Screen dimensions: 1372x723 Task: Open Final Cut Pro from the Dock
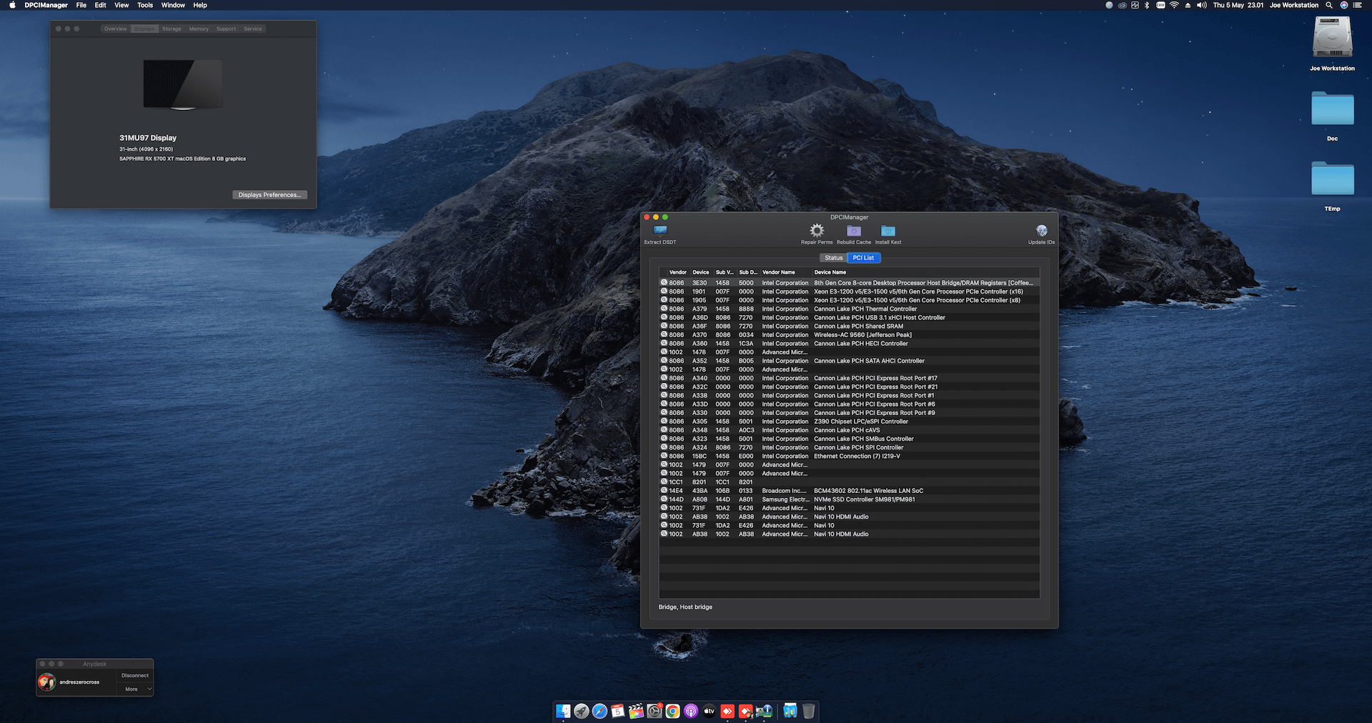click(x=636, y=711)
